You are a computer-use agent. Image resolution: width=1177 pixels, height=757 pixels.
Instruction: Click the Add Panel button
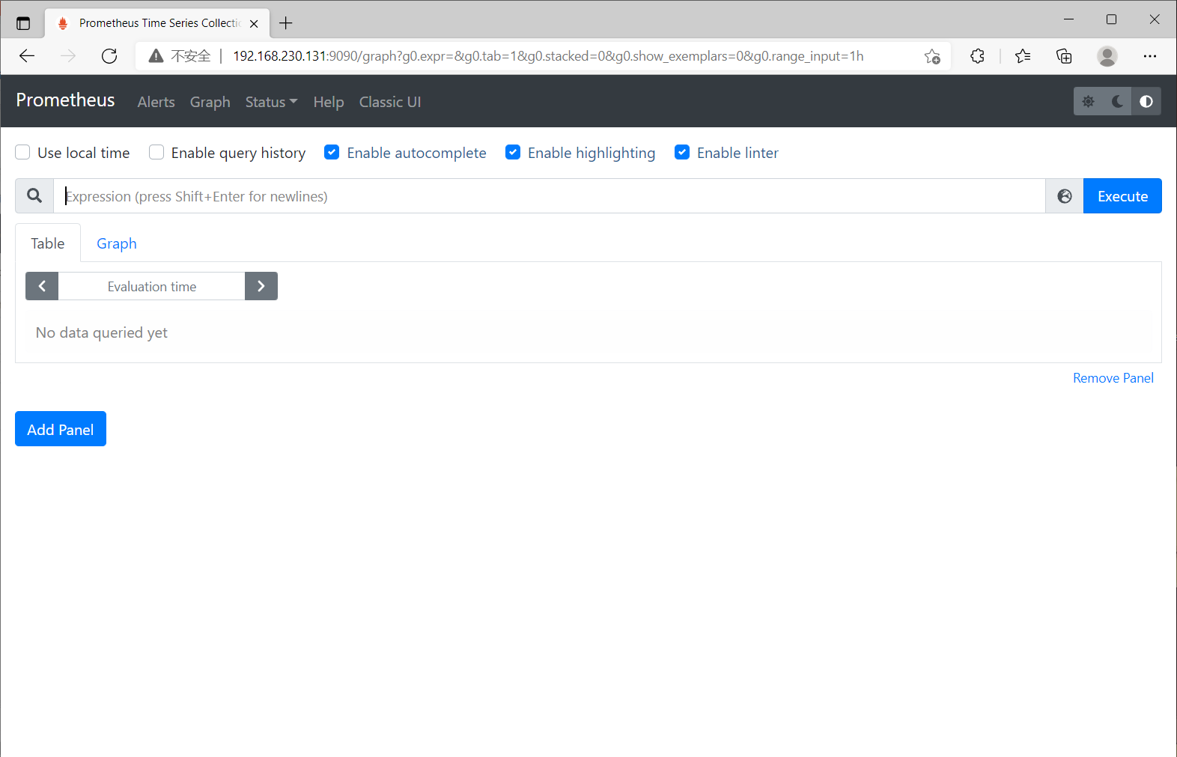coord(61,429)
